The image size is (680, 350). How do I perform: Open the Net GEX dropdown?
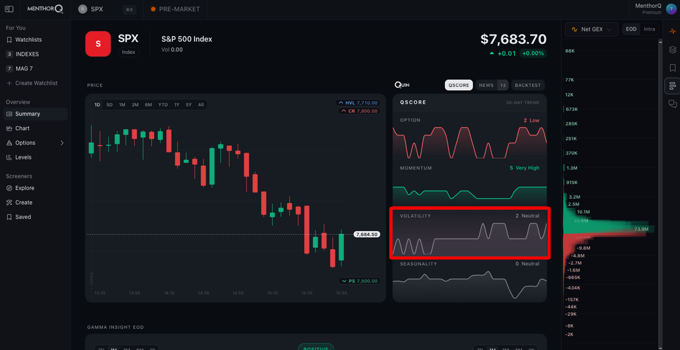point(592,29)
